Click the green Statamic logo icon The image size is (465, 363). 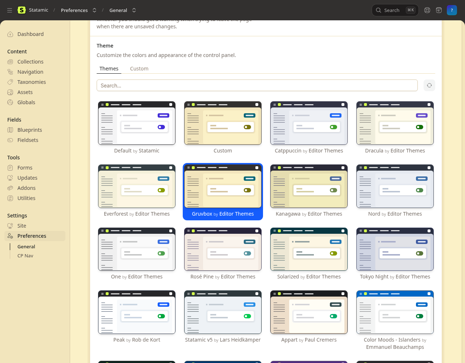click(22, 10)
